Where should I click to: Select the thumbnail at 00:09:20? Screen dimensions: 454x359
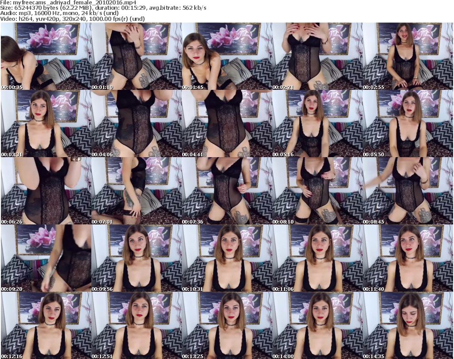coord(46,258)
